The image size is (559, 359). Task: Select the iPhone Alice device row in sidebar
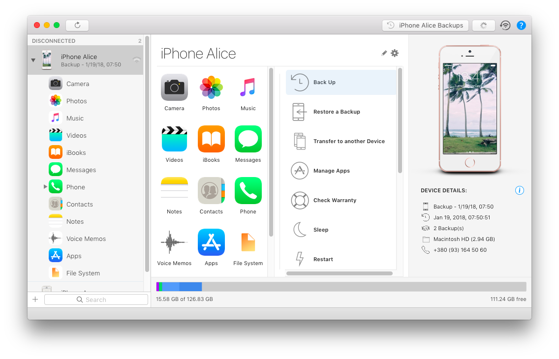pyautogui.click(x=86, y=60)
